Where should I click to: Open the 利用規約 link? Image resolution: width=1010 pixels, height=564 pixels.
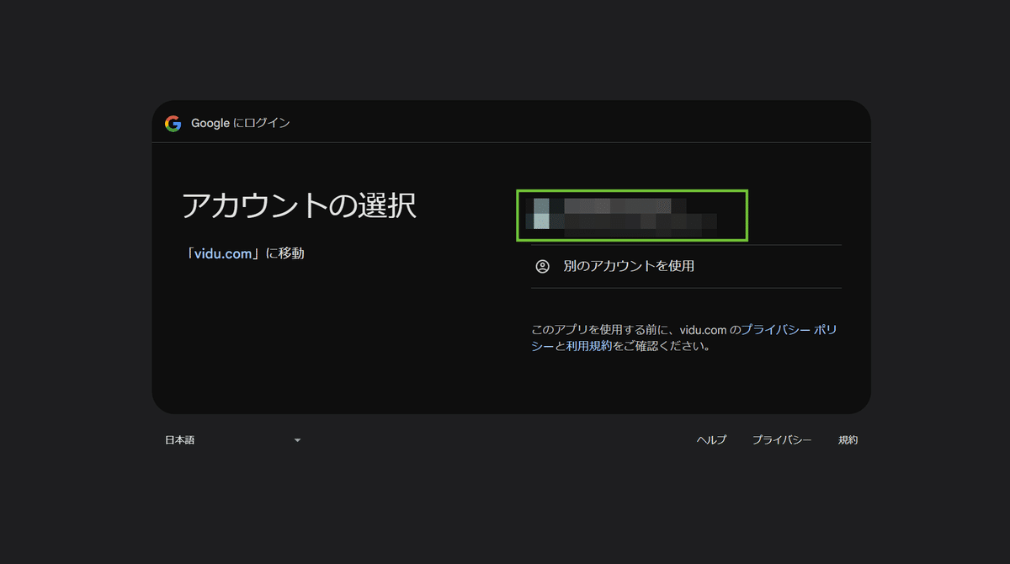pos(589,346)
